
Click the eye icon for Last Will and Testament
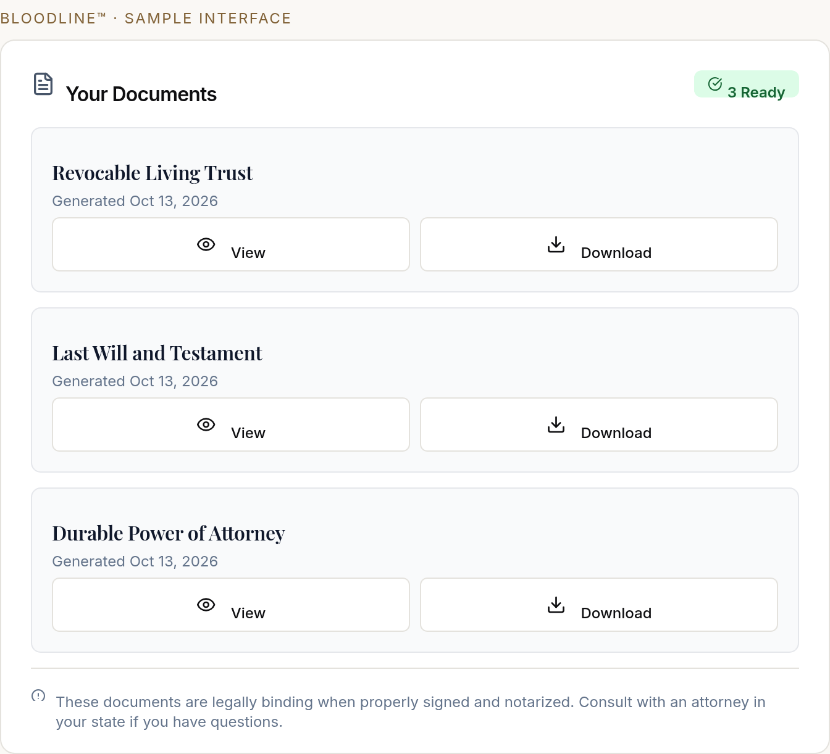coord(206,425)
